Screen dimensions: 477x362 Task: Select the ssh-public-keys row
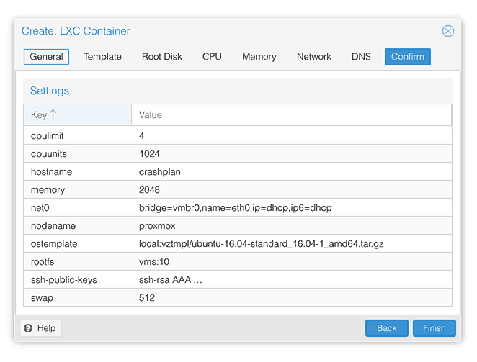(x=238, y=280)
